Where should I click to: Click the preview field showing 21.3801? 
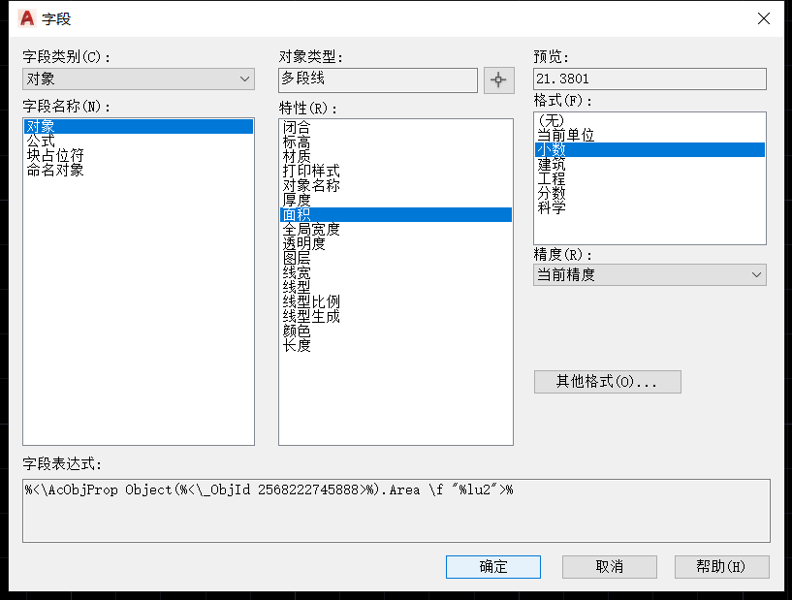[649, 79]
